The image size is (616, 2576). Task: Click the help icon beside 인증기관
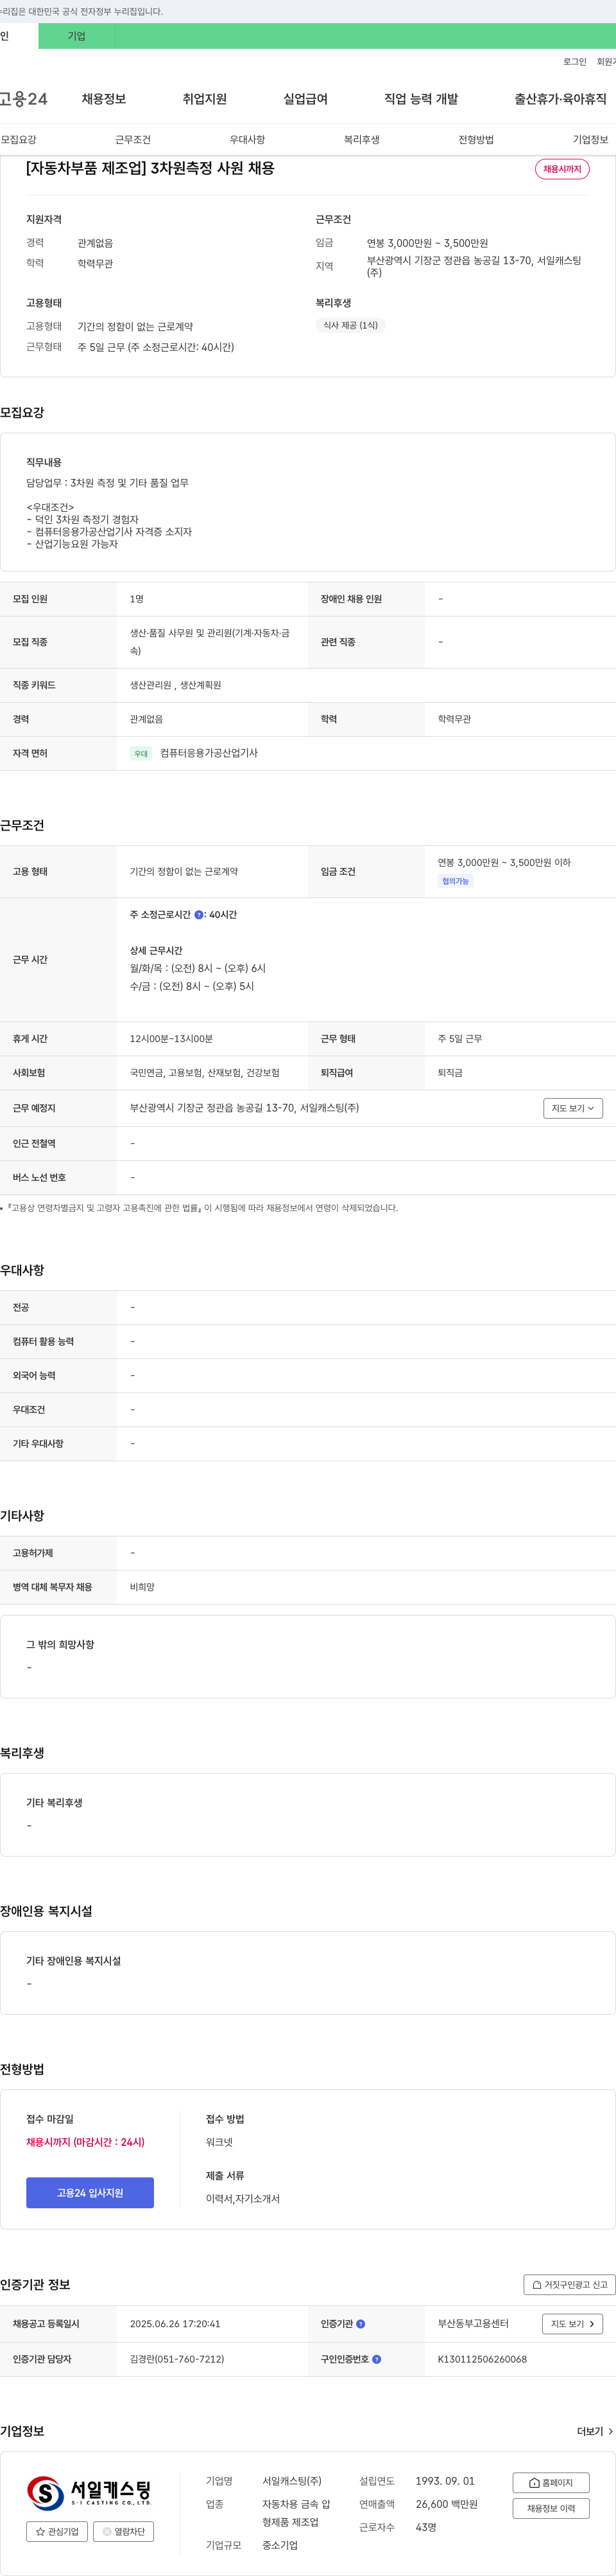[x=361, y=2324]
